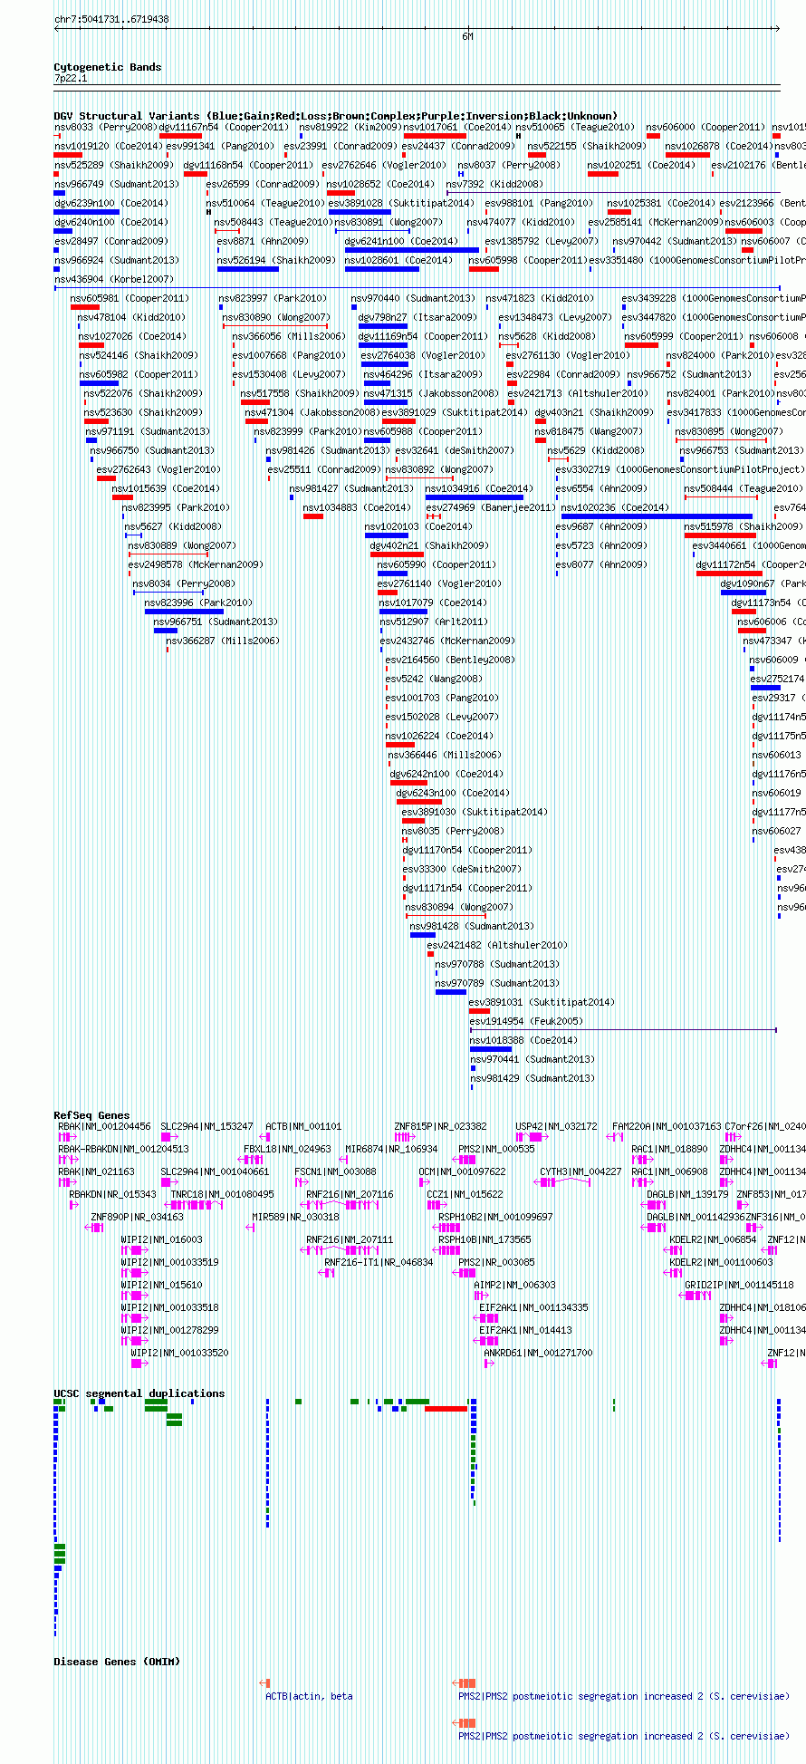Select variant esv2164560 (Bentley2008)
Screen dimensions: 806x1764
pyautogui.click(x=450, y=660)
